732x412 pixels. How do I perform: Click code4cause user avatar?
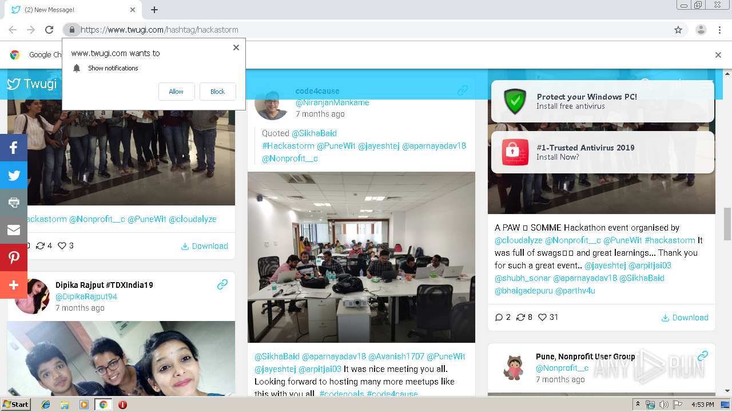pos(272,103)
